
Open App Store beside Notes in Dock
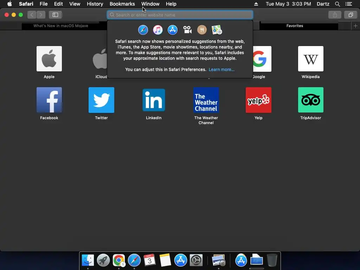click(x=180, y=261)
